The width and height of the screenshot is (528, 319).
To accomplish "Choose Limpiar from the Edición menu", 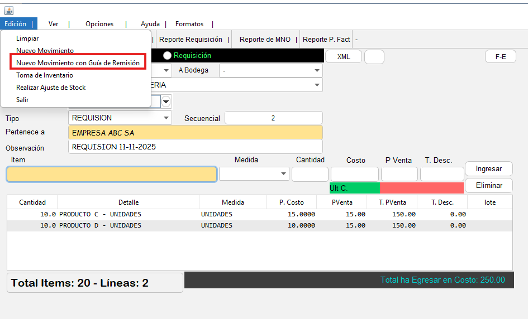I will click(27, 38).
